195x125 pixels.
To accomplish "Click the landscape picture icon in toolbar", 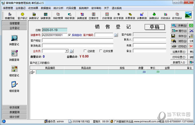I will click(188, 15).
